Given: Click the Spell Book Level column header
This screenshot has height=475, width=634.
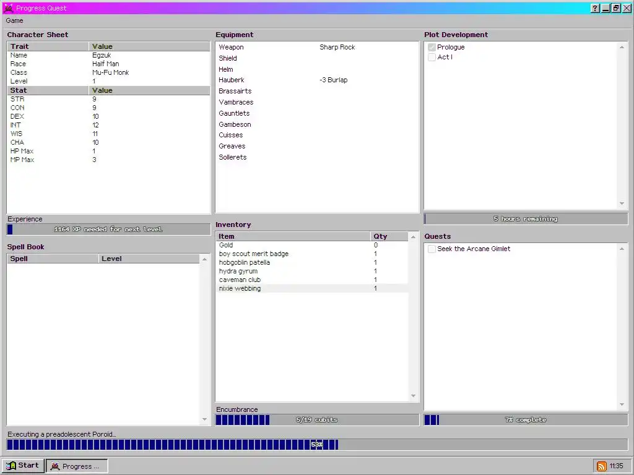Looking at the screenshot, I should pyautogui.click(x=149, y=259).
